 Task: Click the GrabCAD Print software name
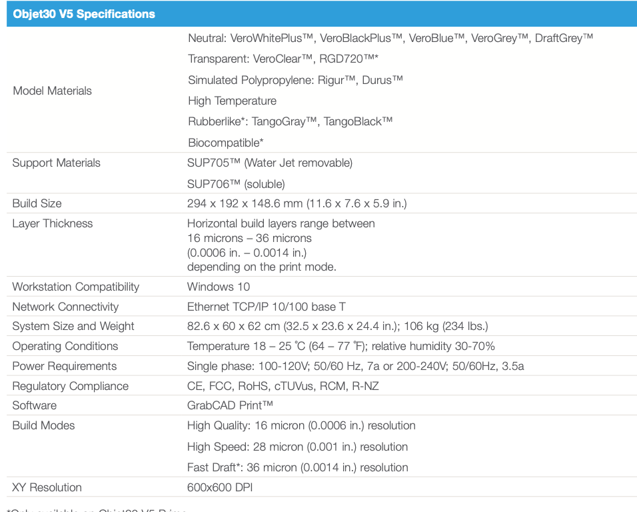point(230,405)
